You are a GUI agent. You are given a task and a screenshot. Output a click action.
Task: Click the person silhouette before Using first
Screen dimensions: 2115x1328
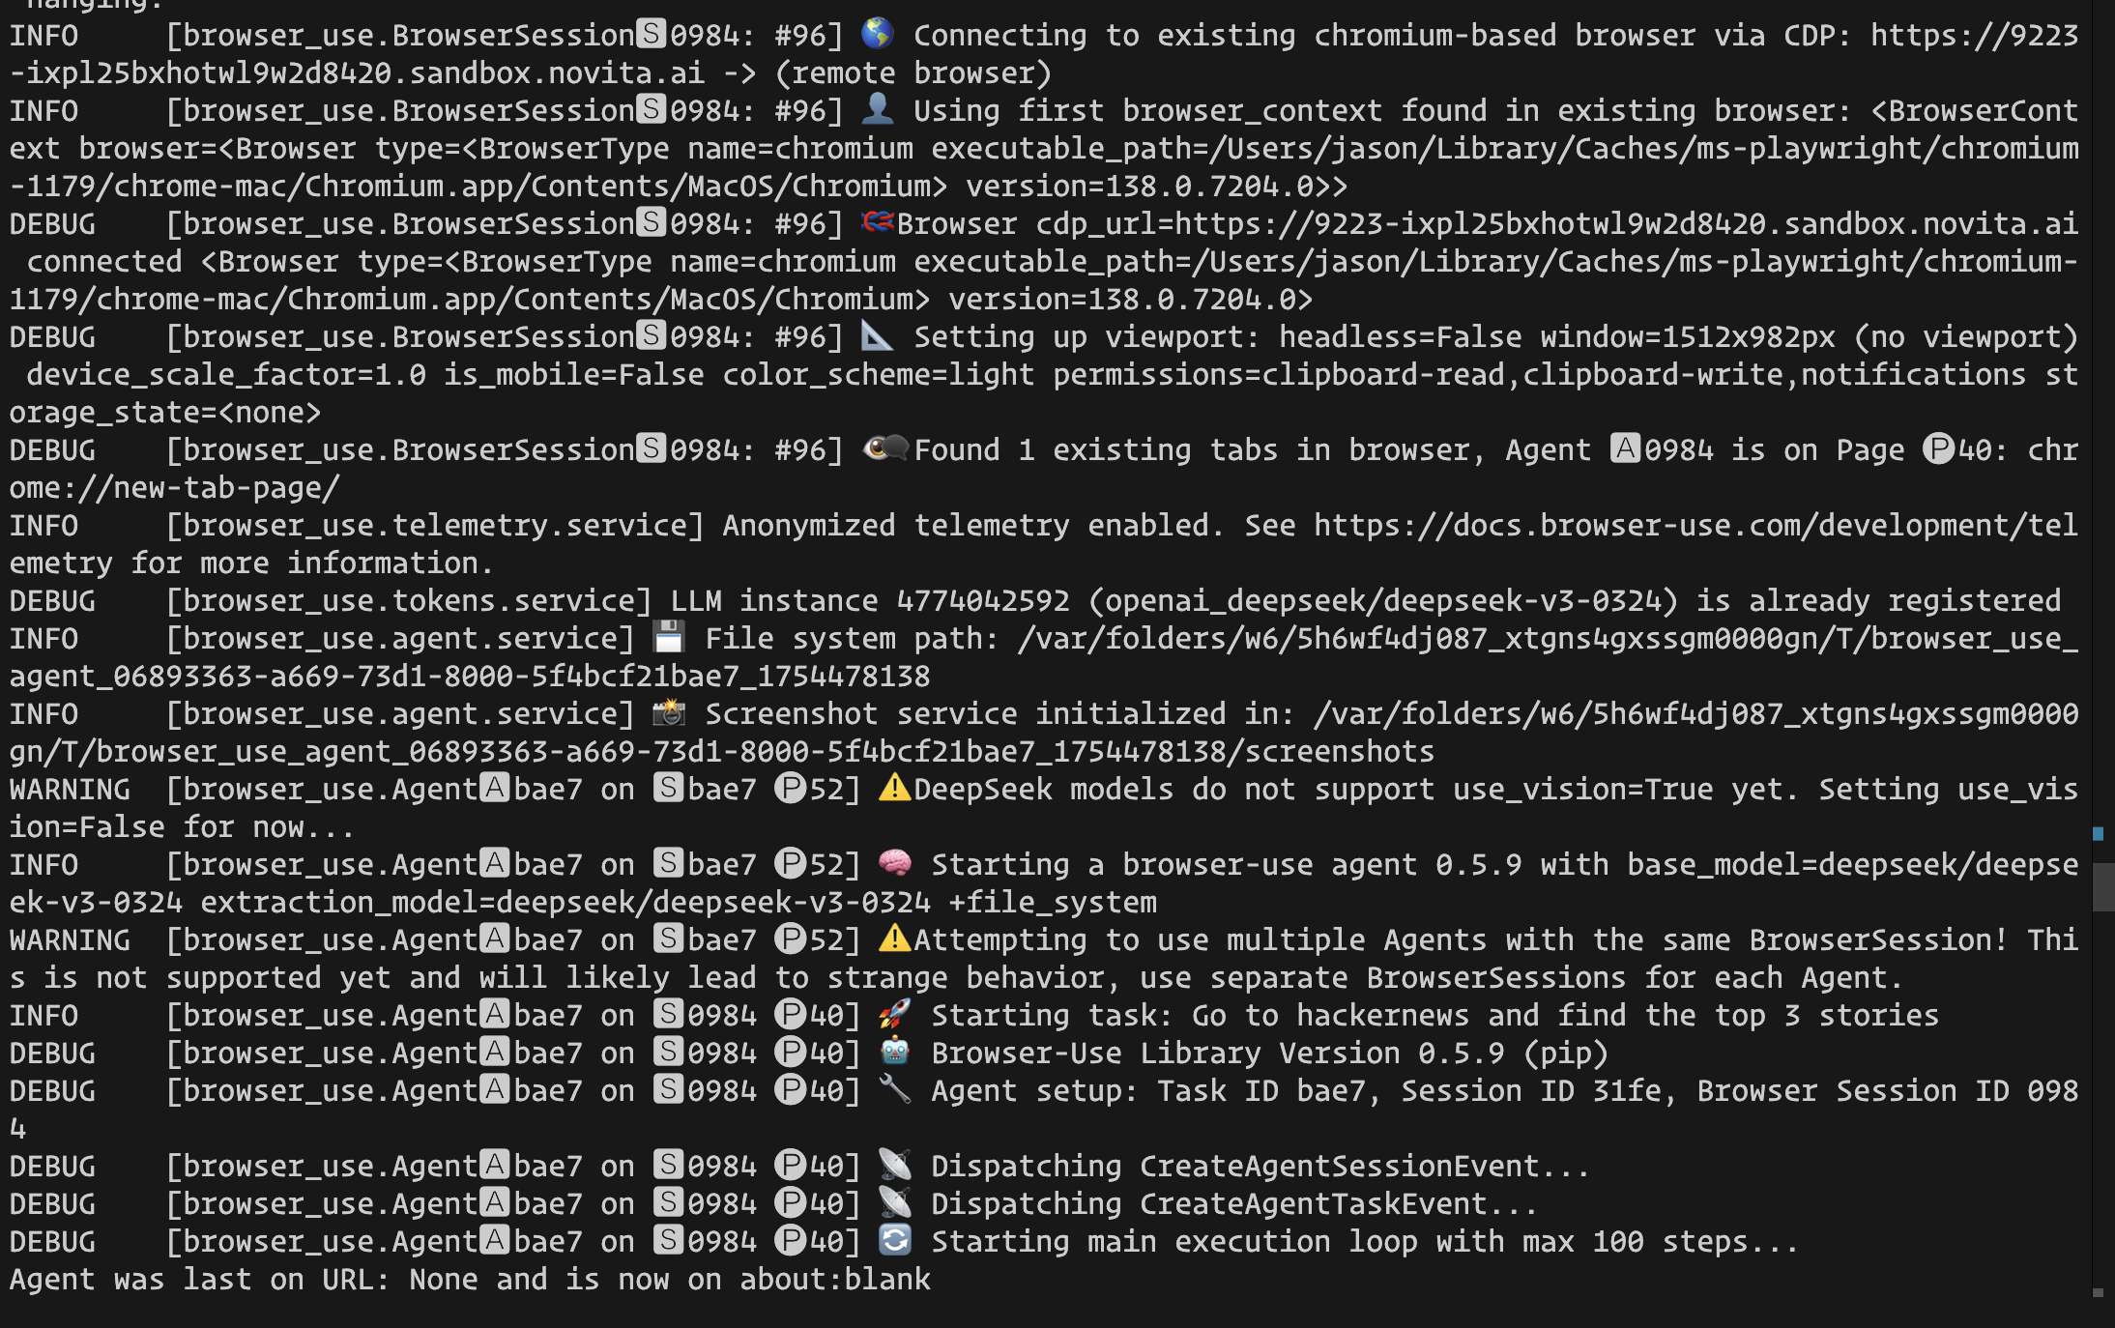(x=878, y=109)
